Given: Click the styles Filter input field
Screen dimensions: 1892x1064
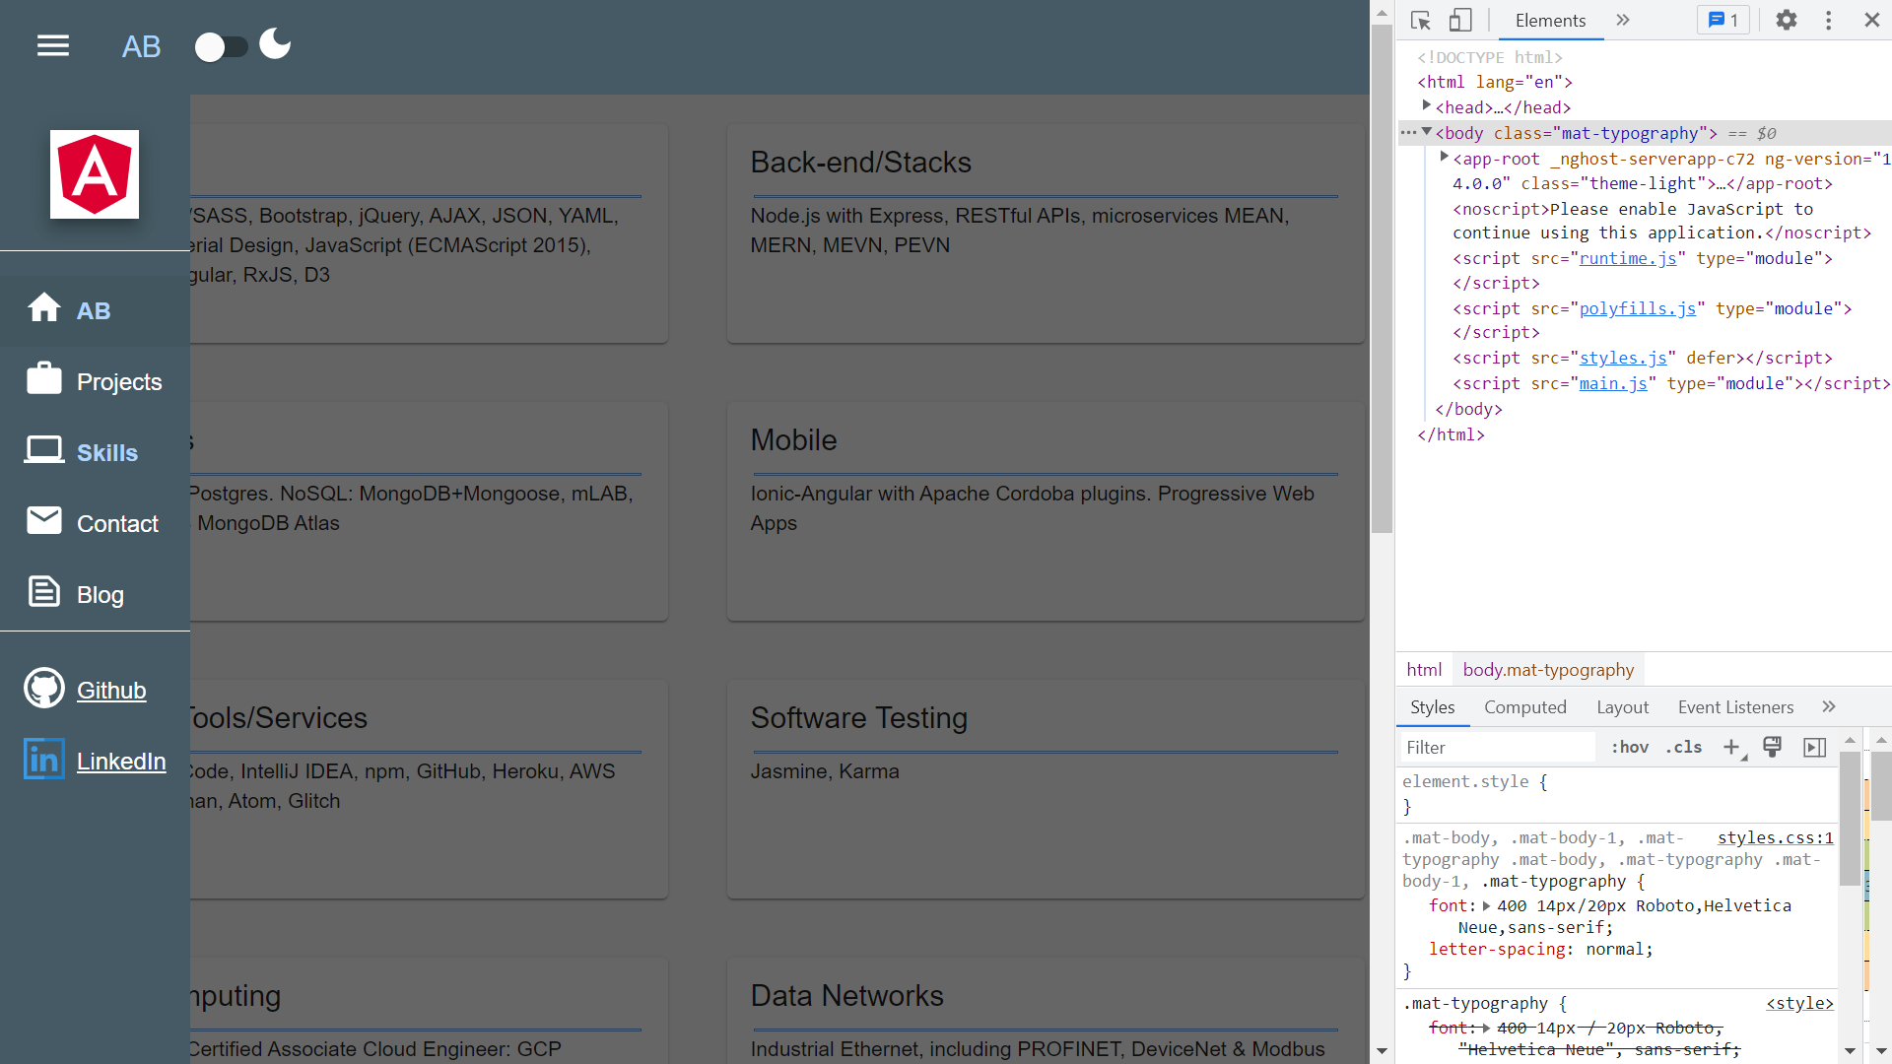Looking at the screenshot, I should click(x=1496, y=748).
